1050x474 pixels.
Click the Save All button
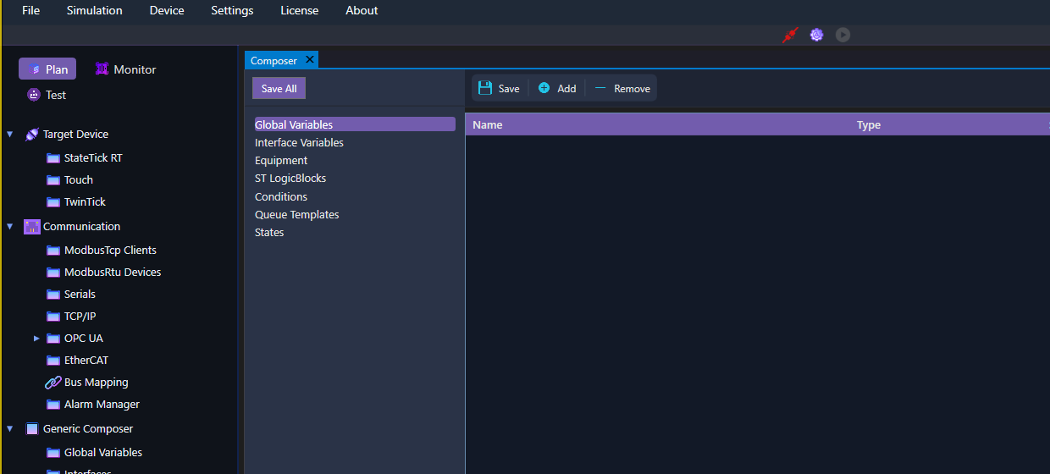click(x=279, y=88)
